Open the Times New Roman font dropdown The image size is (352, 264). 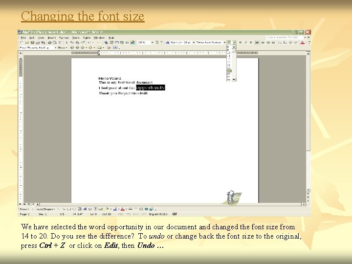(x=224, y=43)
